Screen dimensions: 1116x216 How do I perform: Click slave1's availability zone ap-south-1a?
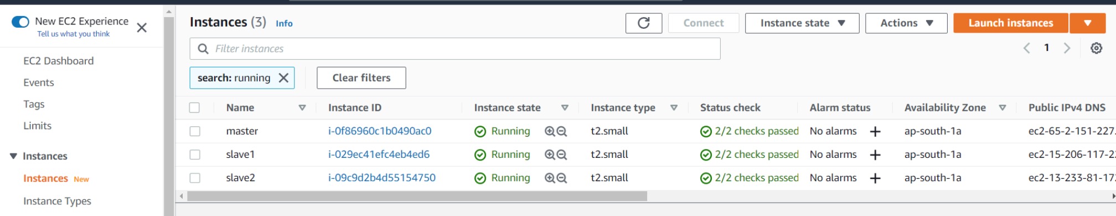coord(933,155)
